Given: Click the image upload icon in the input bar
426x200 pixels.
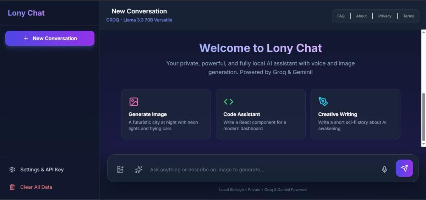Looking at the screenshot, I should pos(120,170).
